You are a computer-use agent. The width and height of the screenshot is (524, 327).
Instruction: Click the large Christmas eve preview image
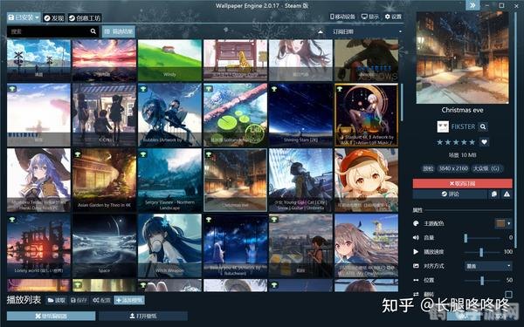[463, 58]
